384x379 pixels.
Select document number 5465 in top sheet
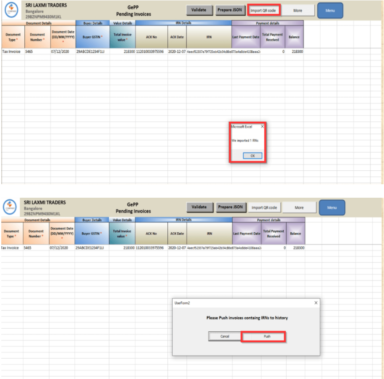pos(38,52)
